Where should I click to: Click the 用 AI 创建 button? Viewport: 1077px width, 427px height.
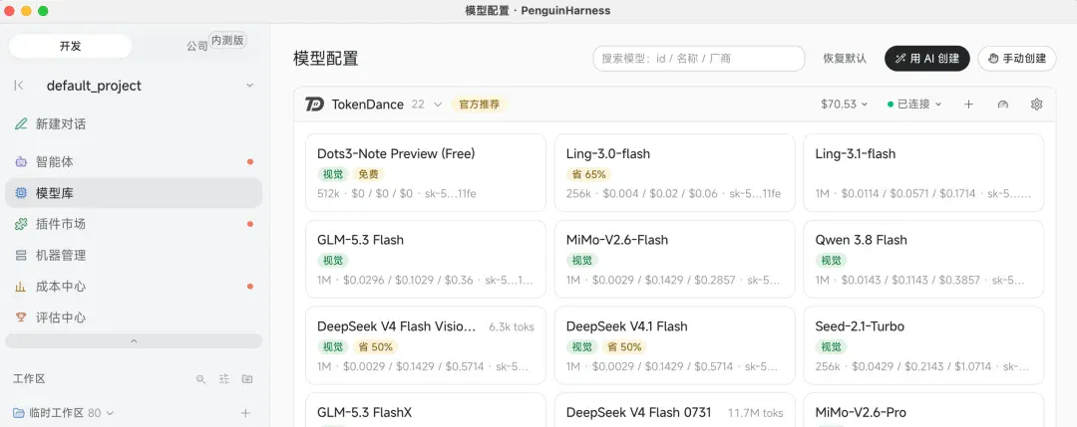click(x=926, y=59)
